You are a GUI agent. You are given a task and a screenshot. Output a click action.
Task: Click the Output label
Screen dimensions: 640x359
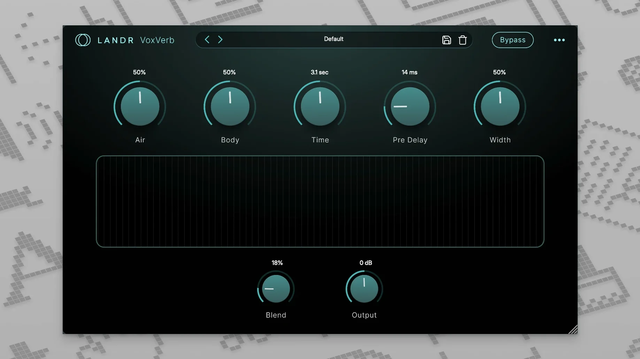(364, 315)
